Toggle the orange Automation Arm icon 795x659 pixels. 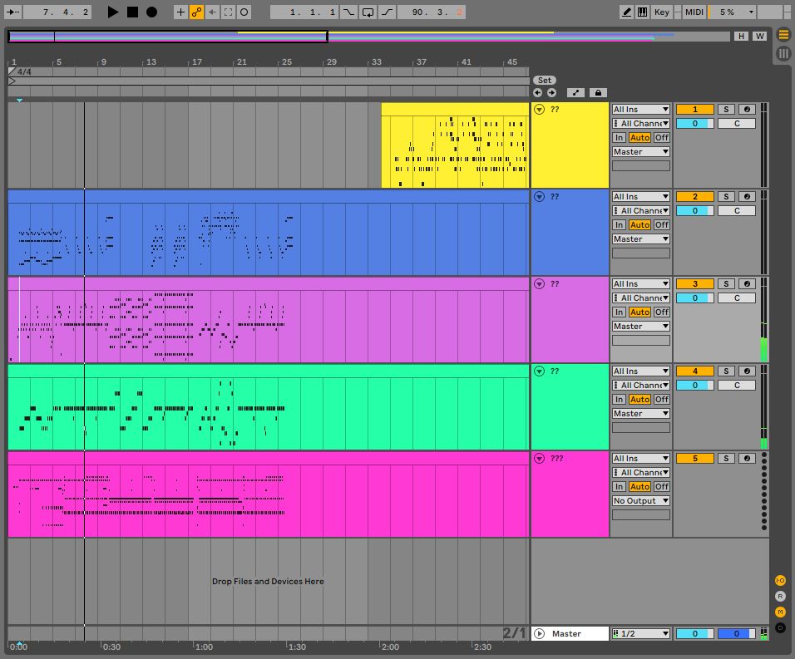point(197,12)
